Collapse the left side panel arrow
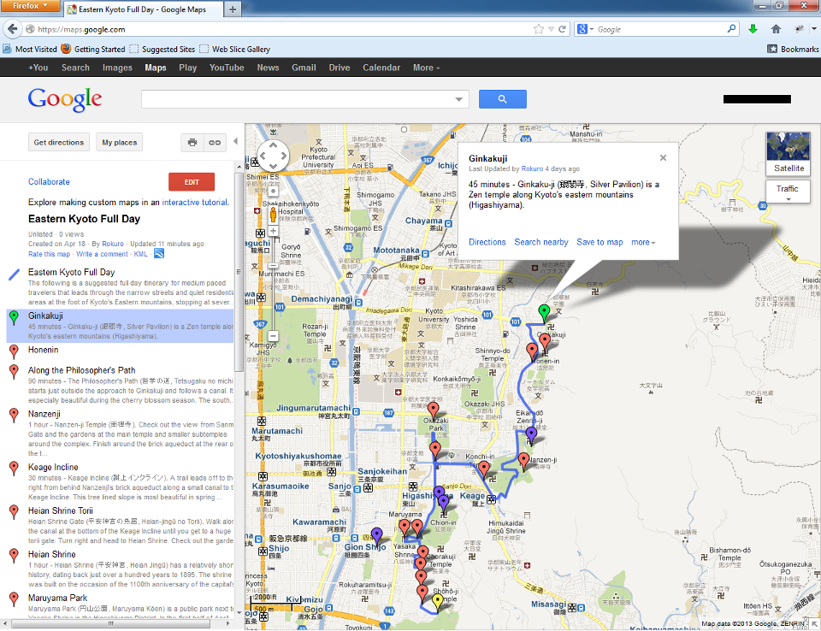The height and width of the screenshot is (631, 821). pos(236,141)
